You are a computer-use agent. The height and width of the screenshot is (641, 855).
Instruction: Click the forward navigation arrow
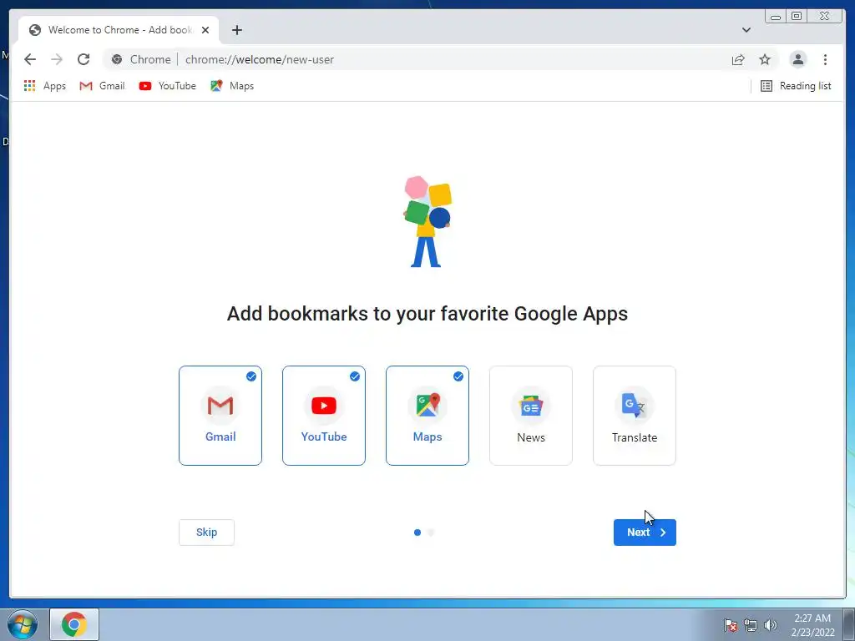57,59
